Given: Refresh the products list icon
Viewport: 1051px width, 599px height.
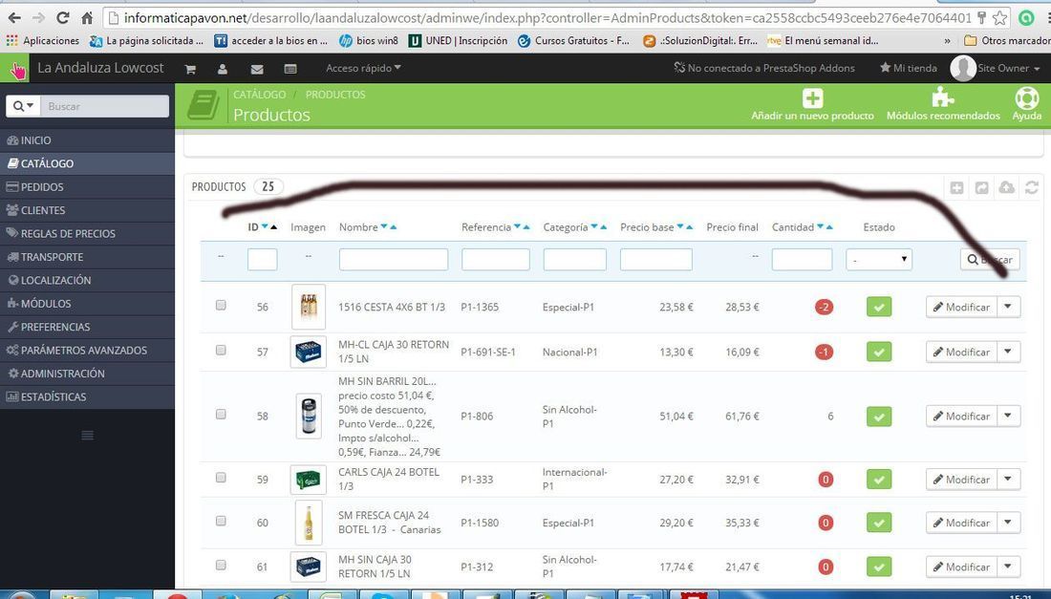Looking at the screenshot, I should click(x=1032, y=187).
